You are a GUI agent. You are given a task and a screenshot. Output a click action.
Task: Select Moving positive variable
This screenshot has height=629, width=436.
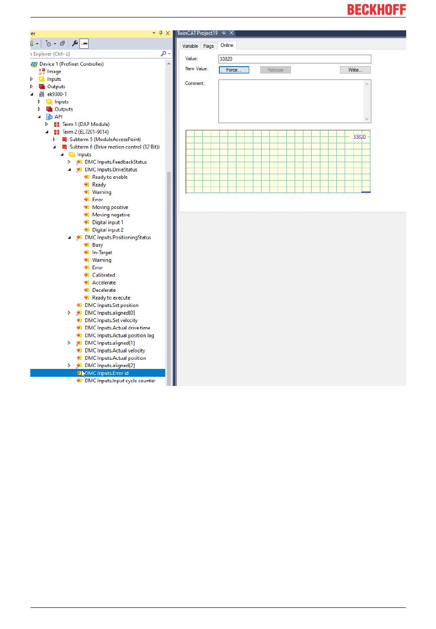[x=110, y=207]
